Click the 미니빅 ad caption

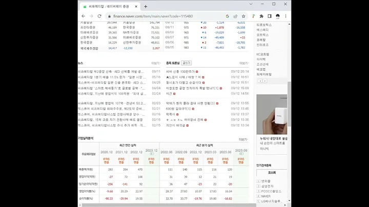point(264,149)
